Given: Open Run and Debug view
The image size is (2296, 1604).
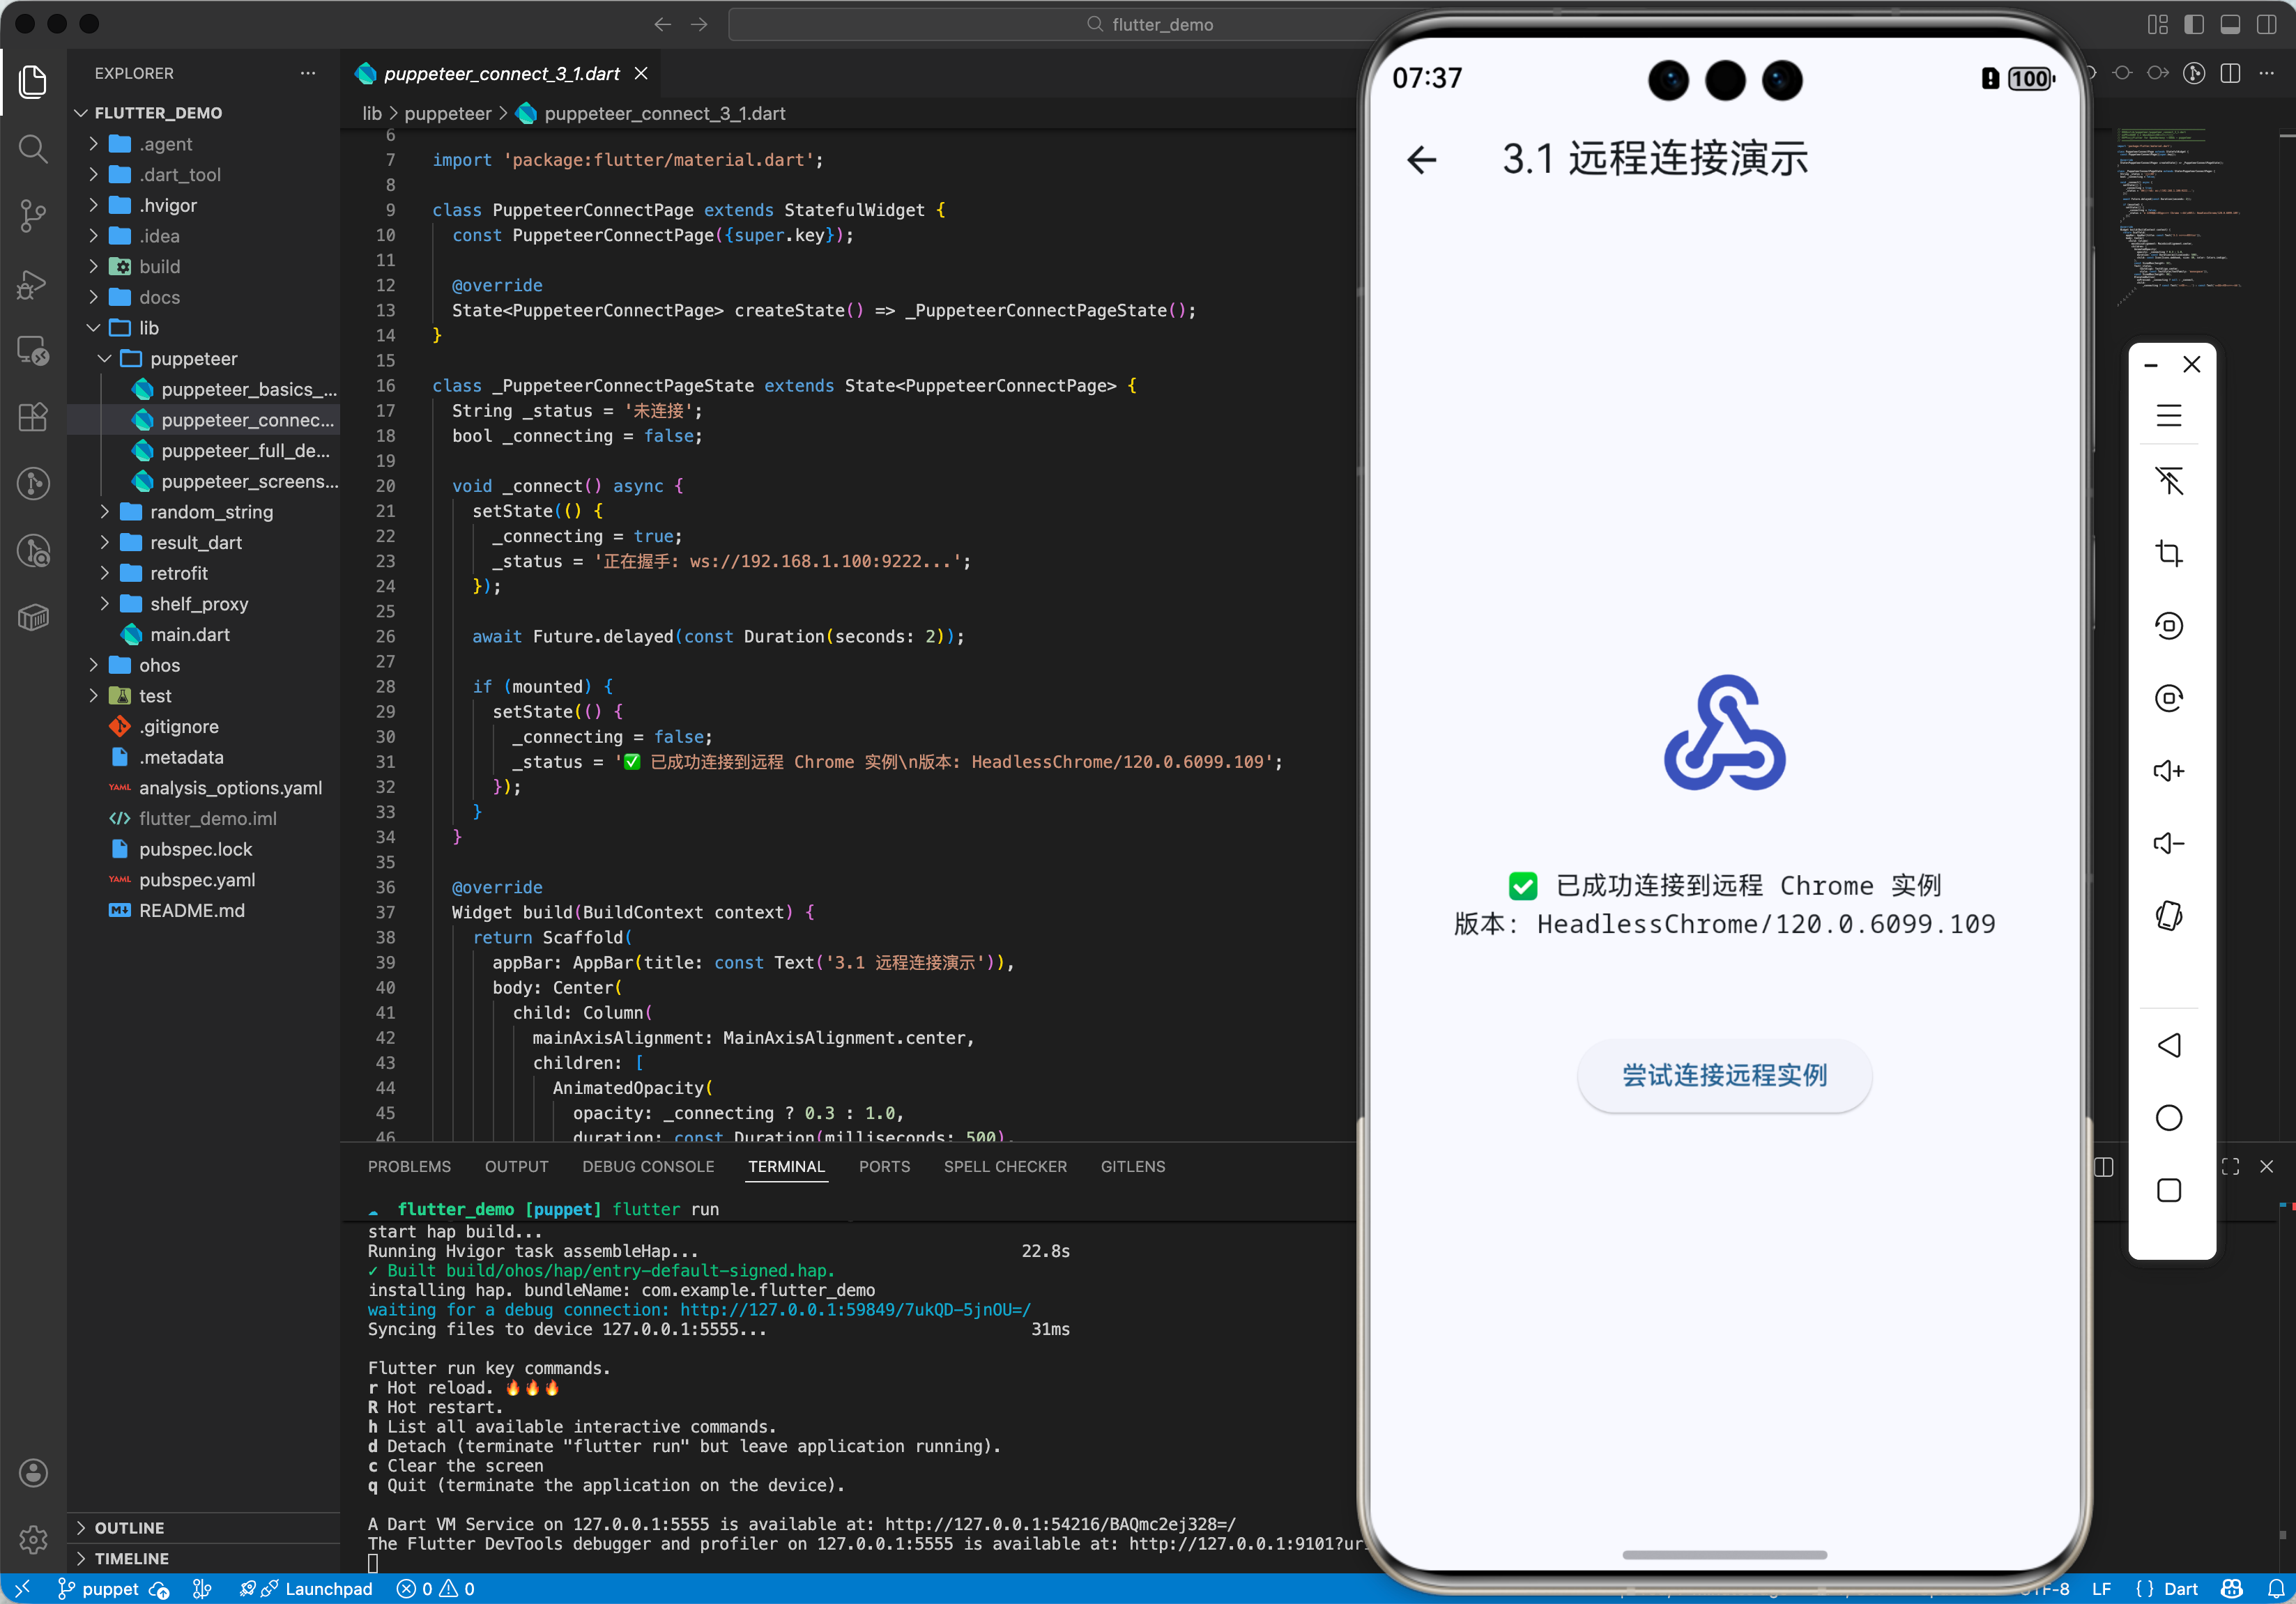Looking at the screenshot, I should pos(33,284).
